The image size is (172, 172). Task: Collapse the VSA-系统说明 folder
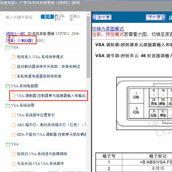click(x=23, y=105)
